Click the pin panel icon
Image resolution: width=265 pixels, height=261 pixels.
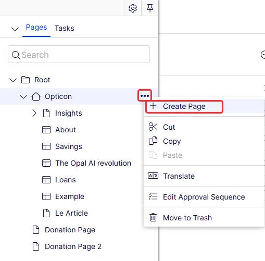coord(150,8)
